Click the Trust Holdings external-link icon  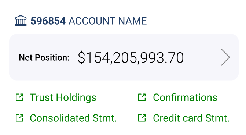(x=19, y=97)
